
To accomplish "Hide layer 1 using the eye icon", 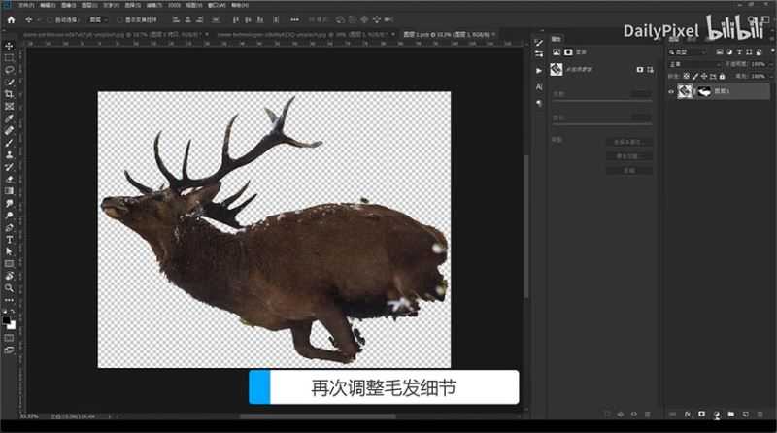I will point(671,90).
